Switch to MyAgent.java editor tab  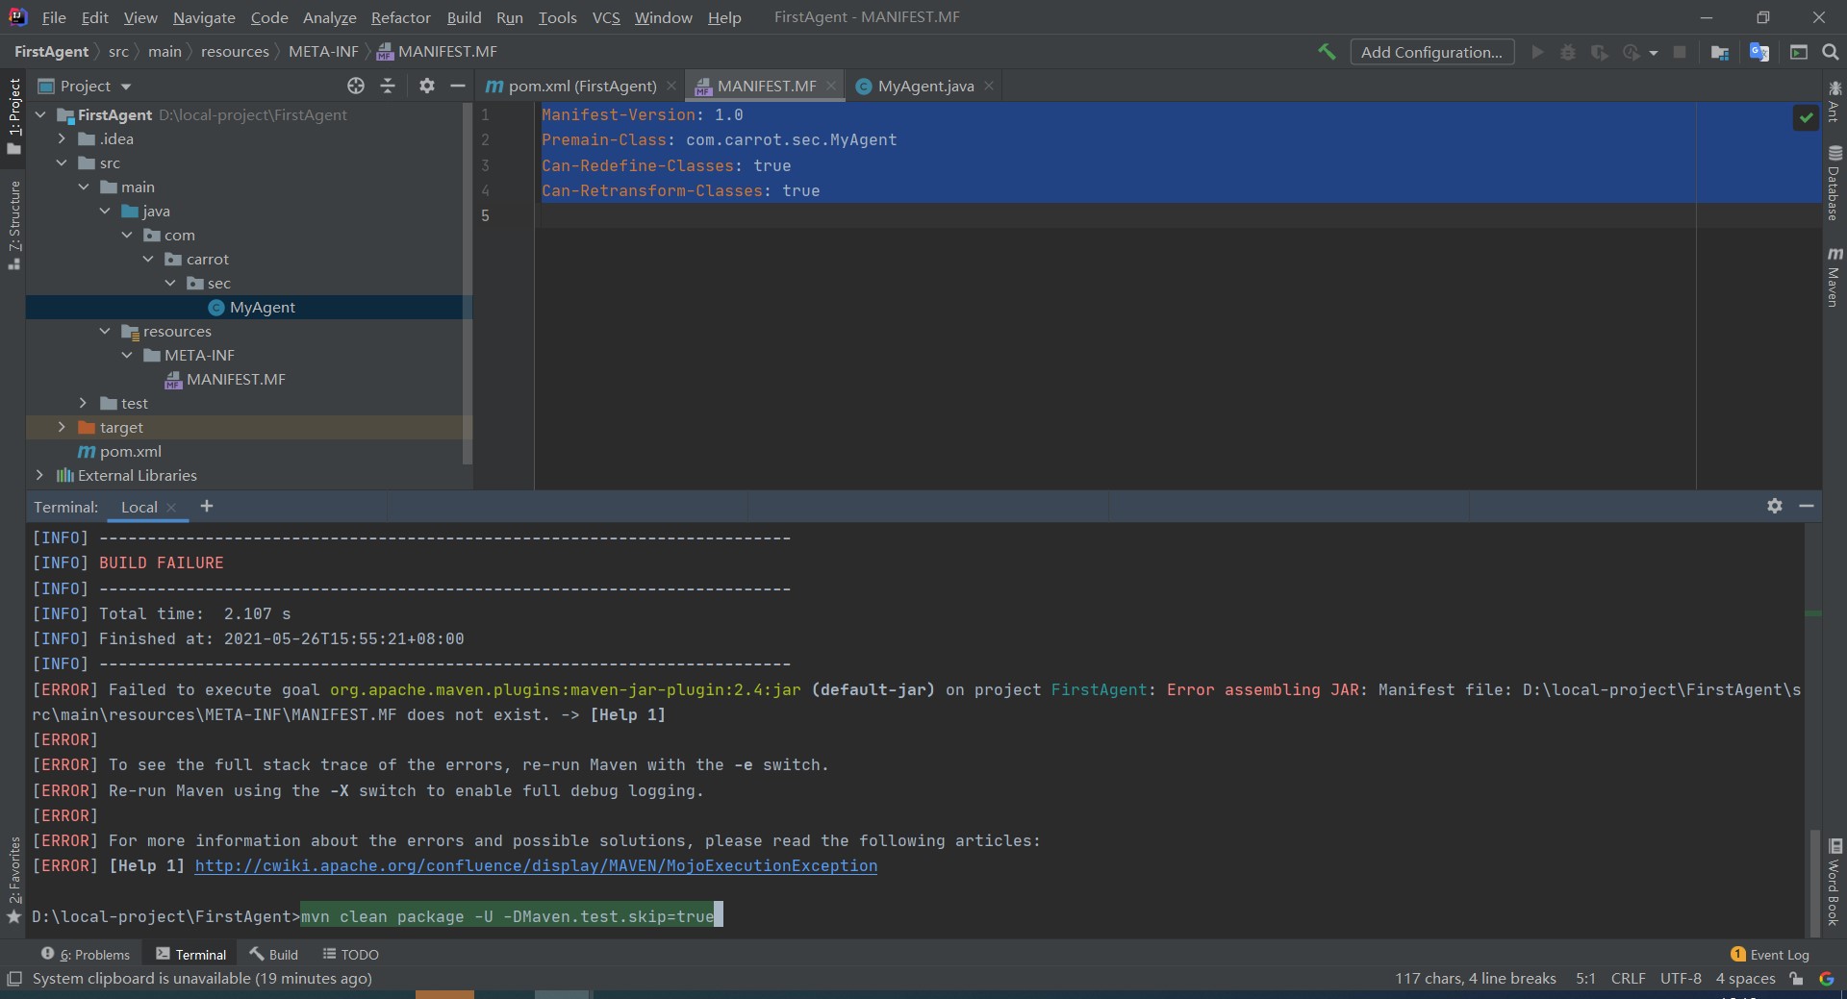[924, 86]
